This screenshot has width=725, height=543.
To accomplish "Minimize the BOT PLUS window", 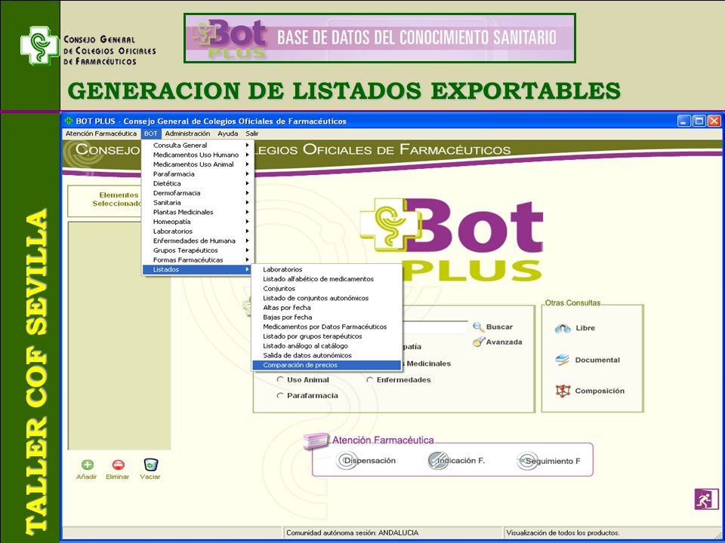I will [684, 121].
